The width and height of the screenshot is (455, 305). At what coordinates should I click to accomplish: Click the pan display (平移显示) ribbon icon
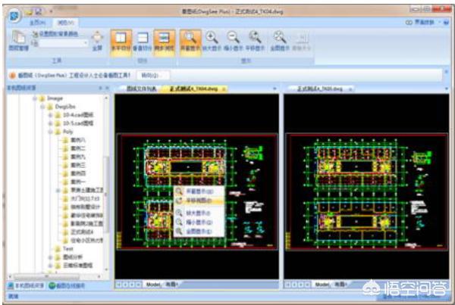[x=255, y=41]
